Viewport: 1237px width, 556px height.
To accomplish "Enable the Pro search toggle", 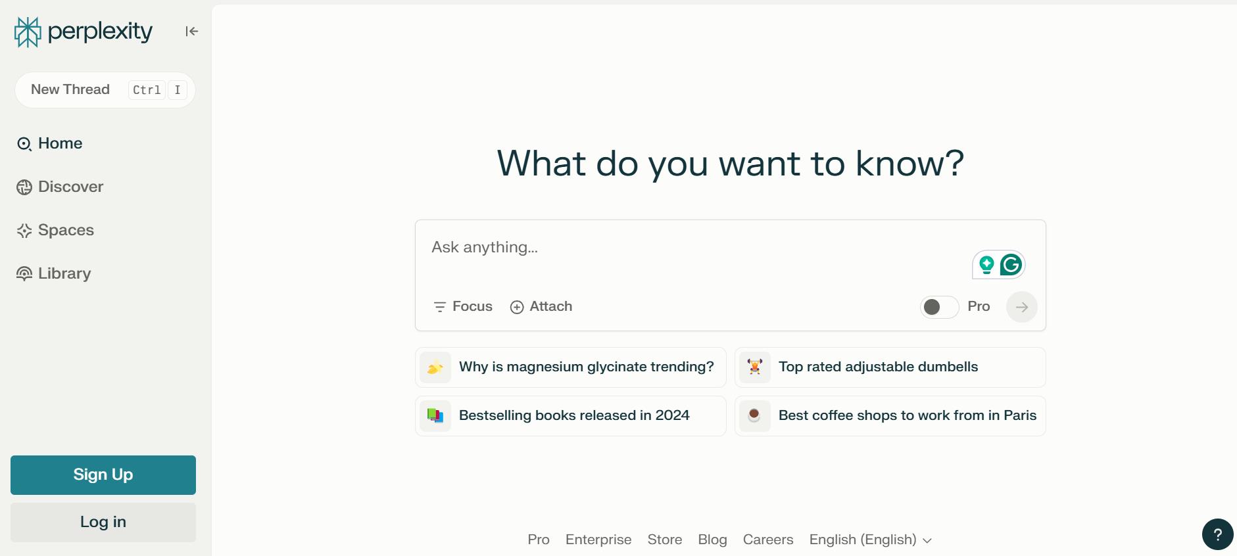I will (938, 307).
